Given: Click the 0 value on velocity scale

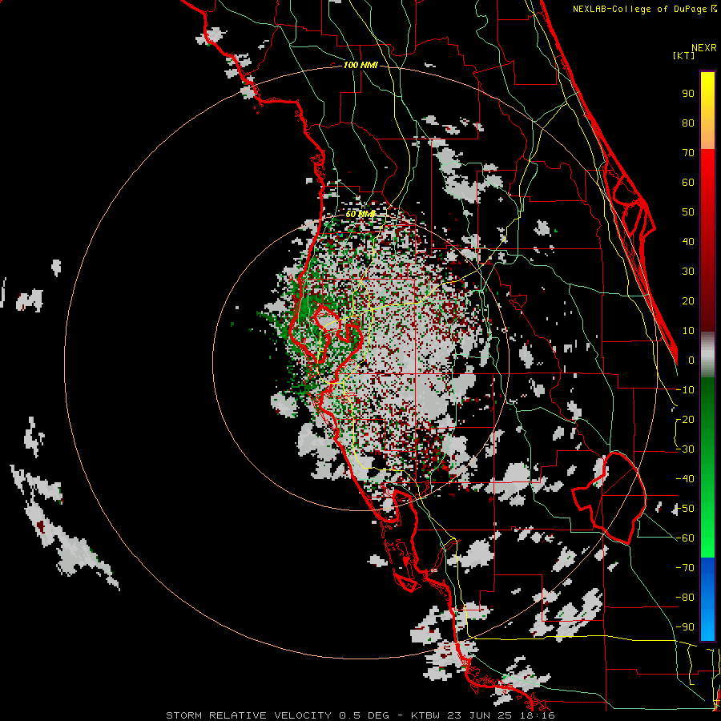Looking at the screenshot, I should click(691, 360).
